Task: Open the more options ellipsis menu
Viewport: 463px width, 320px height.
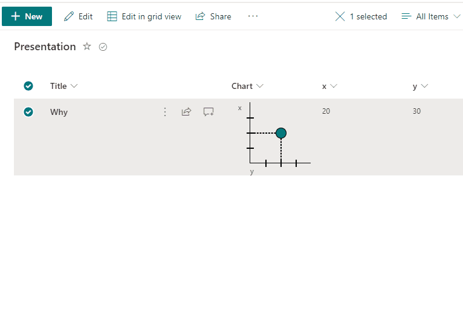Action: 253,16
